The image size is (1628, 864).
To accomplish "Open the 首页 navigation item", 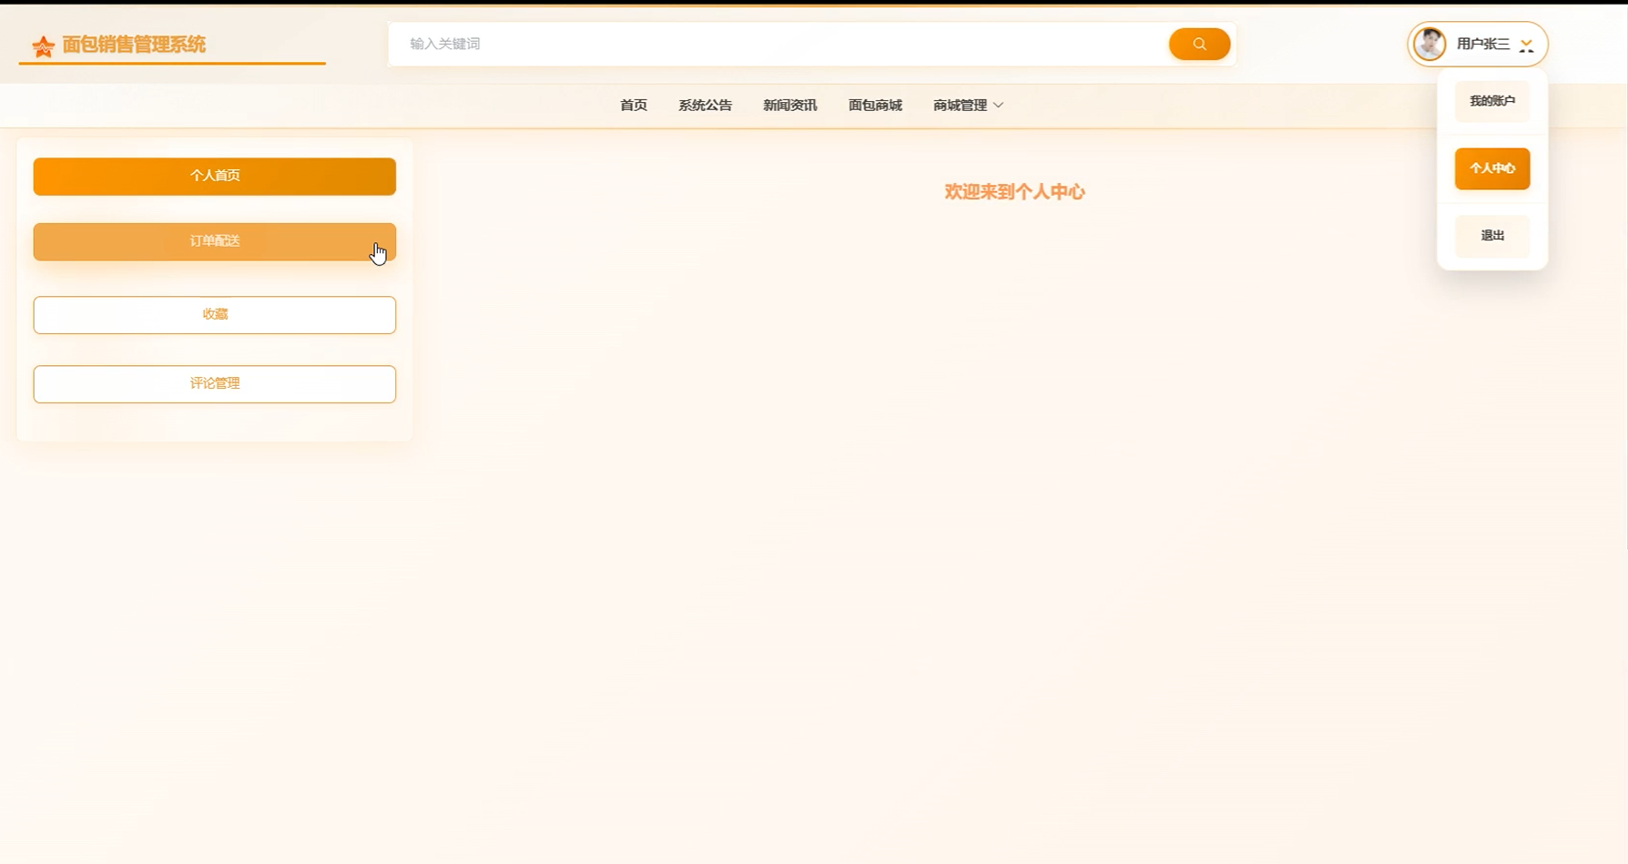I will 634,106.
